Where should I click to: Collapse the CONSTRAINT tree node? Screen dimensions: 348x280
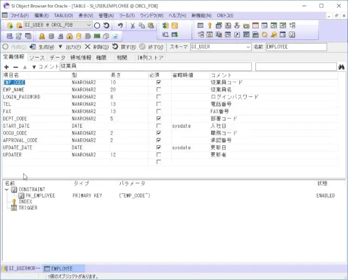[6, 189]
